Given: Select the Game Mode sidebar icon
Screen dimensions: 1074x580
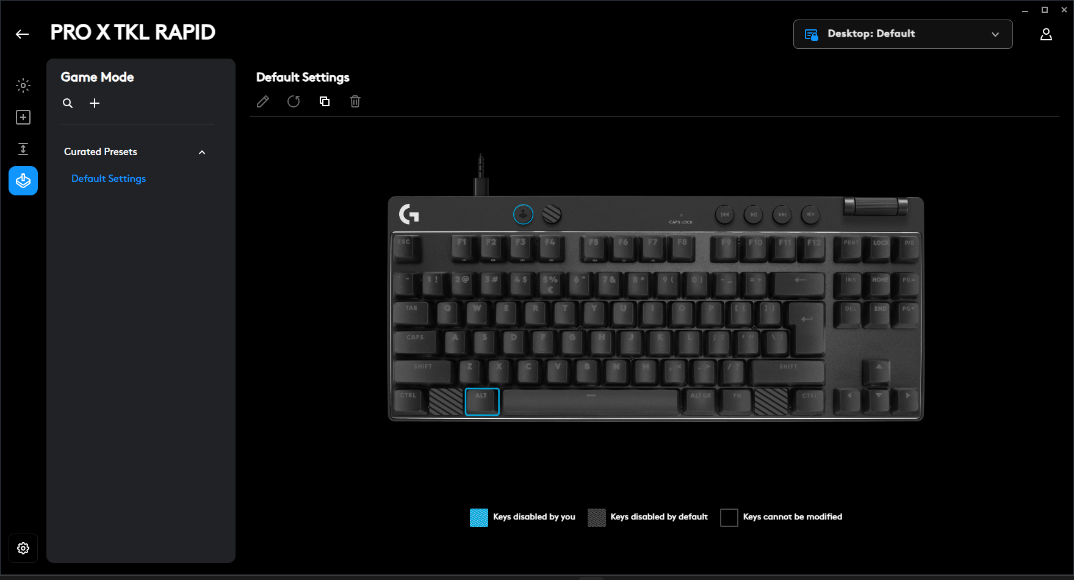Looking at the screenshot, I should [x=23, y=181].
